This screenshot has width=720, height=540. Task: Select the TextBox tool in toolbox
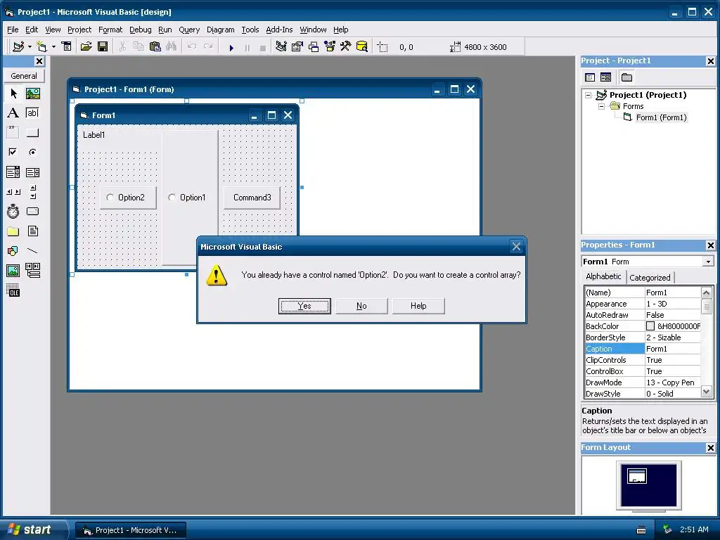click(x=32, y=113)
